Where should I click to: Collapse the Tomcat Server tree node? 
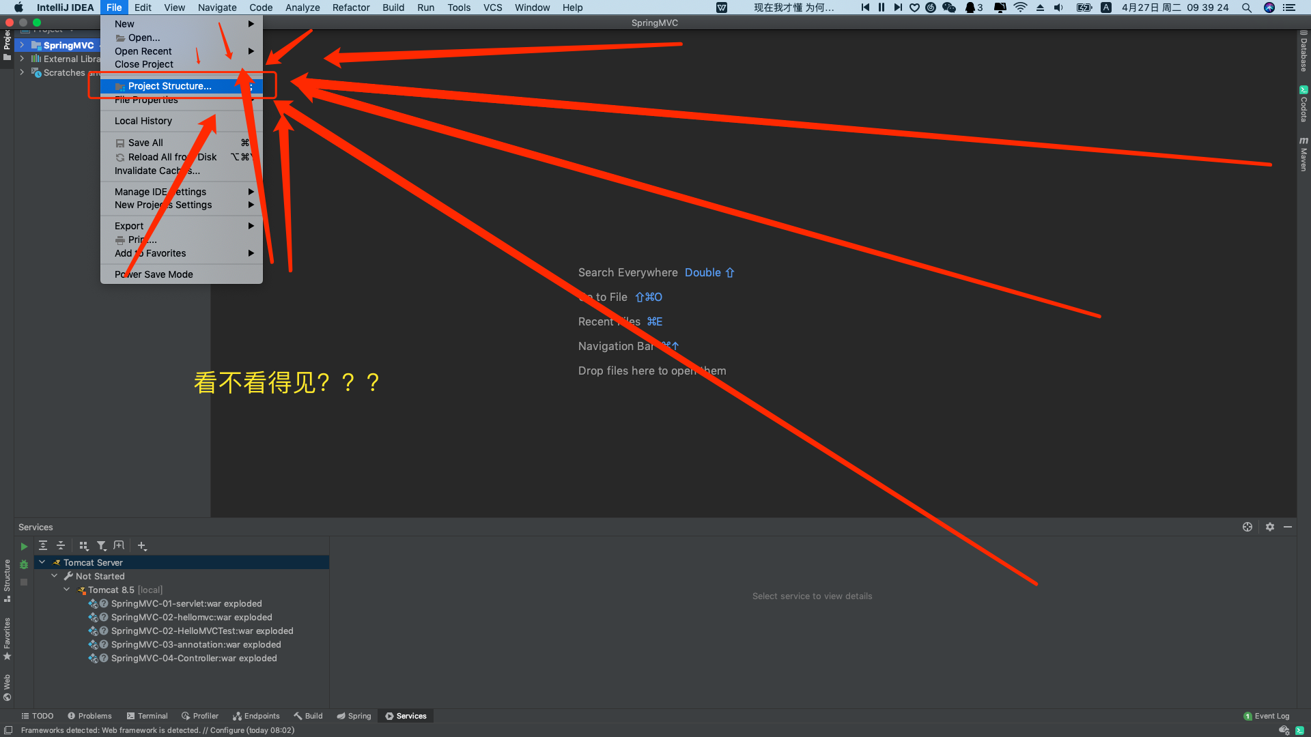coord(42,562)
